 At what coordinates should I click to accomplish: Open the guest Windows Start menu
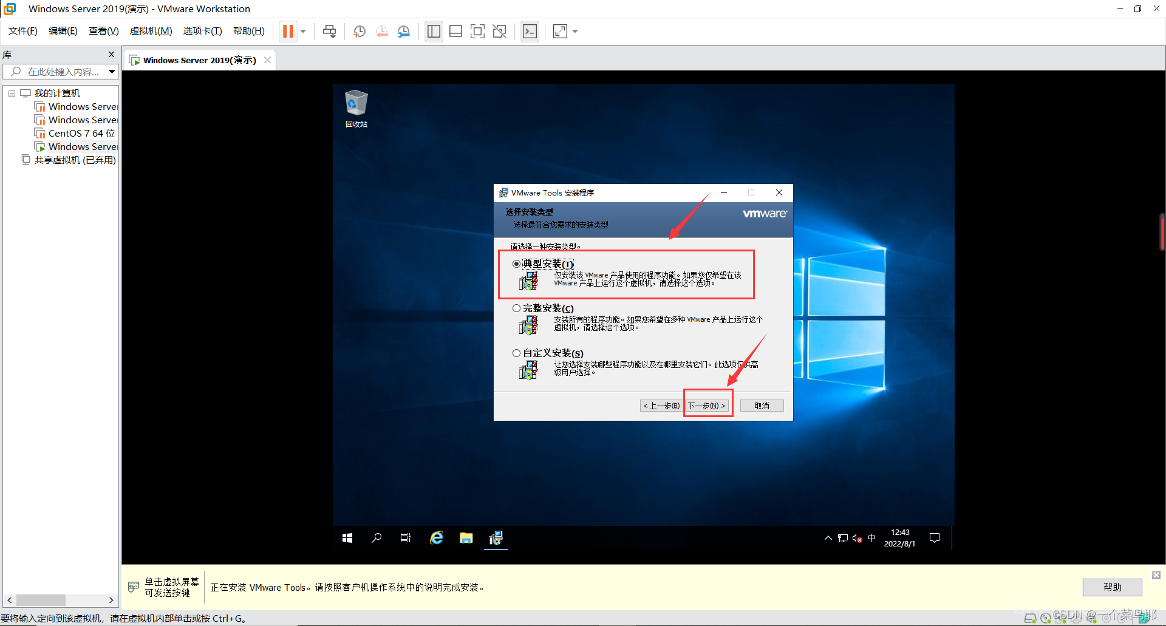[x=347, y=538]
